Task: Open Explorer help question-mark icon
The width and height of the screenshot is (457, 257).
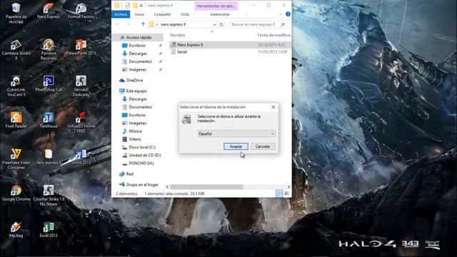Action: 288,14
